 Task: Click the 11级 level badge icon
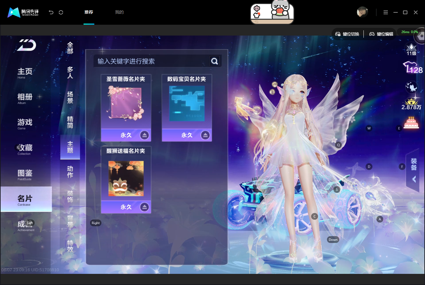(x=411, y=49)
